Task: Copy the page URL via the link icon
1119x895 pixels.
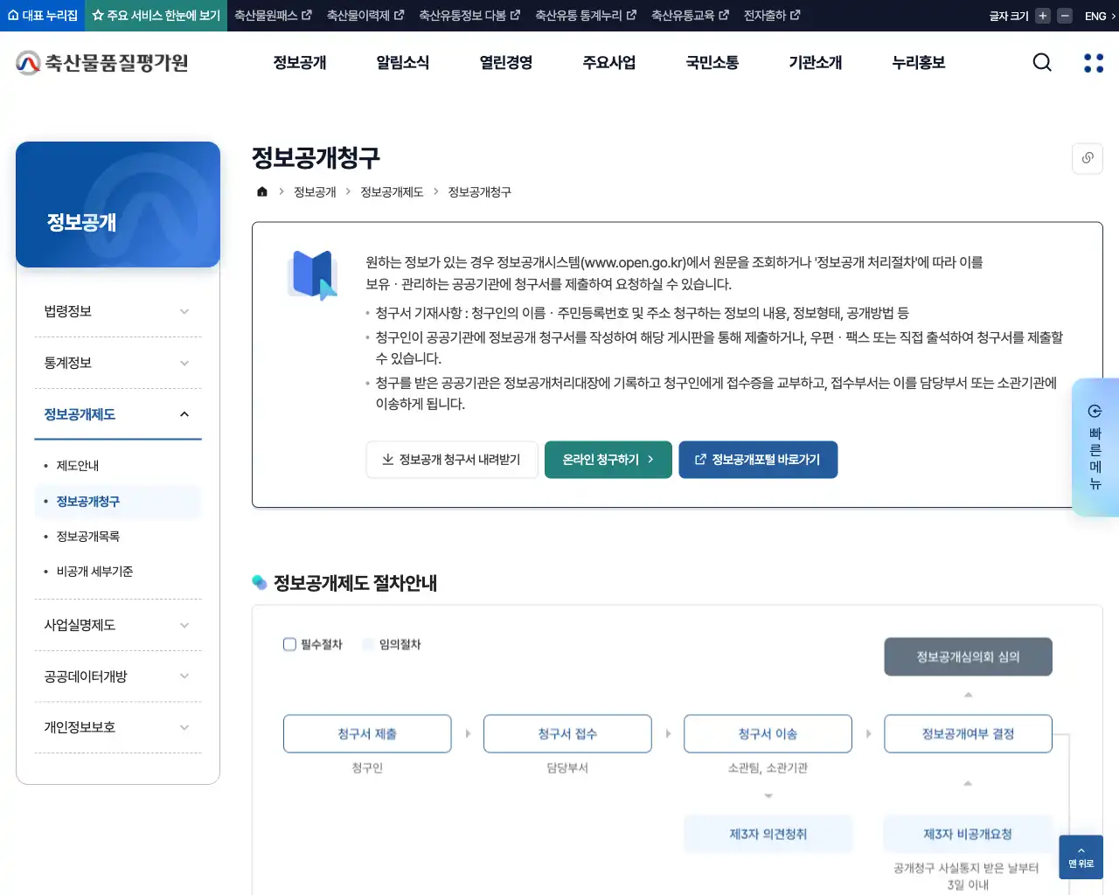Action: 1087,158
